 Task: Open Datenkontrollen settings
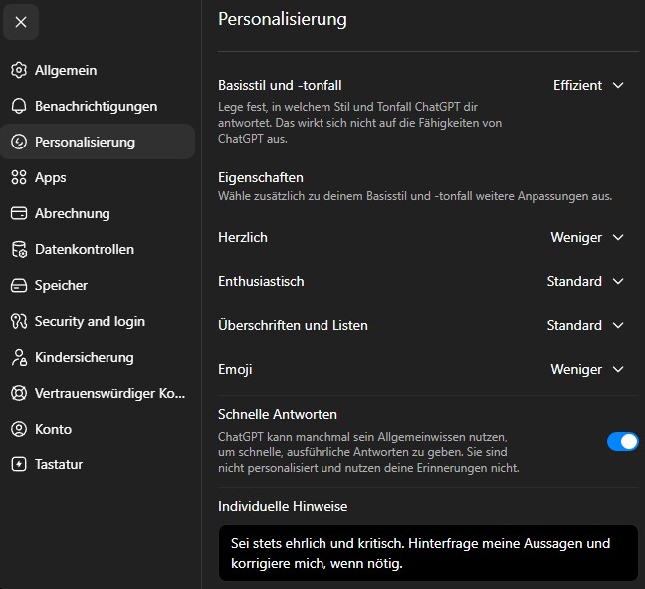pos(98,249)
